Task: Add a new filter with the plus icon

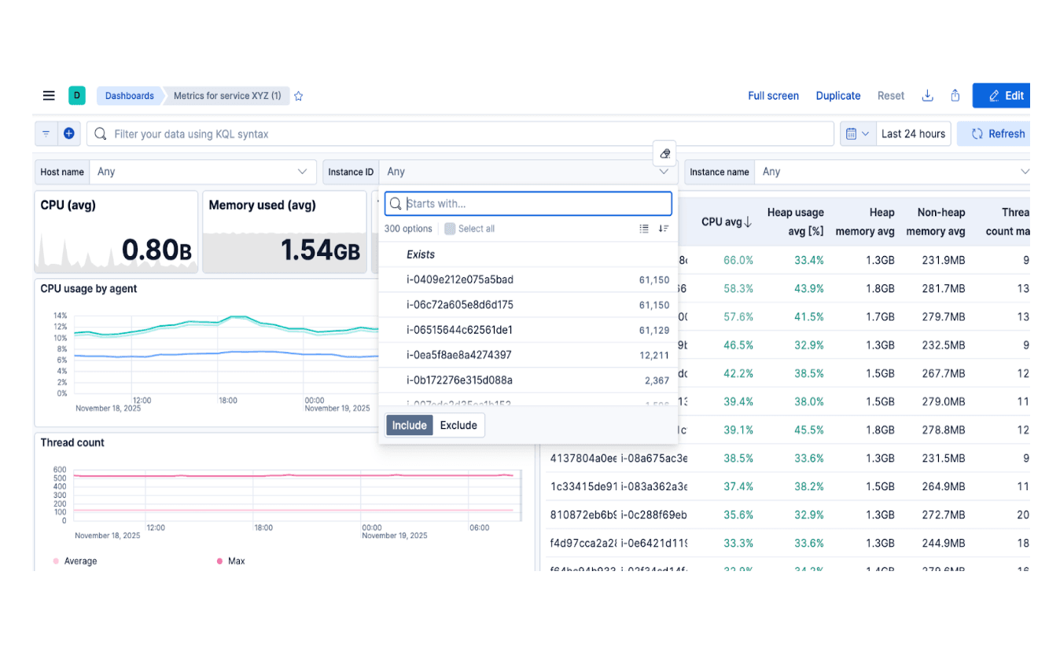Action: 68,133
